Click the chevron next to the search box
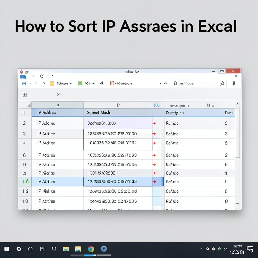 pyautogui.click(x=165, y=83)
